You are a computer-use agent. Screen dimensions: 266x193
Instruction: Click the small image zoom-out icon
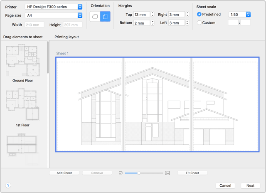[121, 173]
